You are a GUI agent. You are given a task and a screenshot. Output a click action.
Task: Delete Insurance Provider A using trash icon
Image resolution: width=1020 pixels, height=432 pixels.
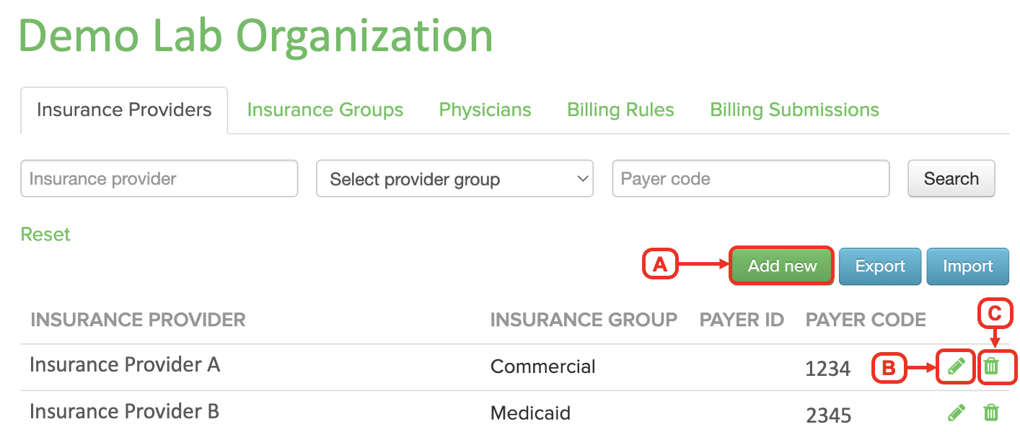[992, 366]
